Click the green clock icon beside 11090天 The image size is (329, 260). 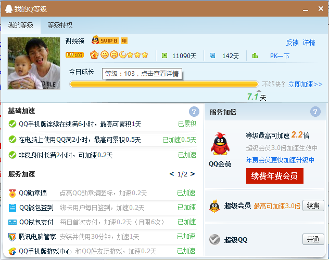click(164, 56)
